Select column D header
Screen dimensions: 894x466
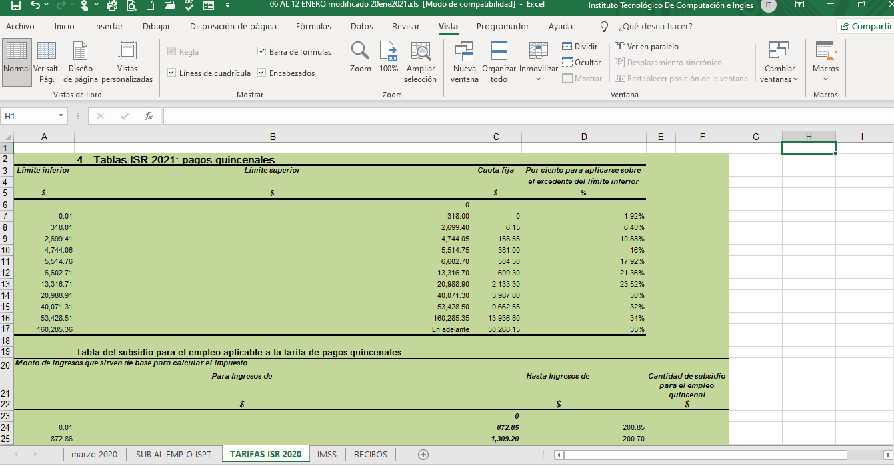click(584, 137)
